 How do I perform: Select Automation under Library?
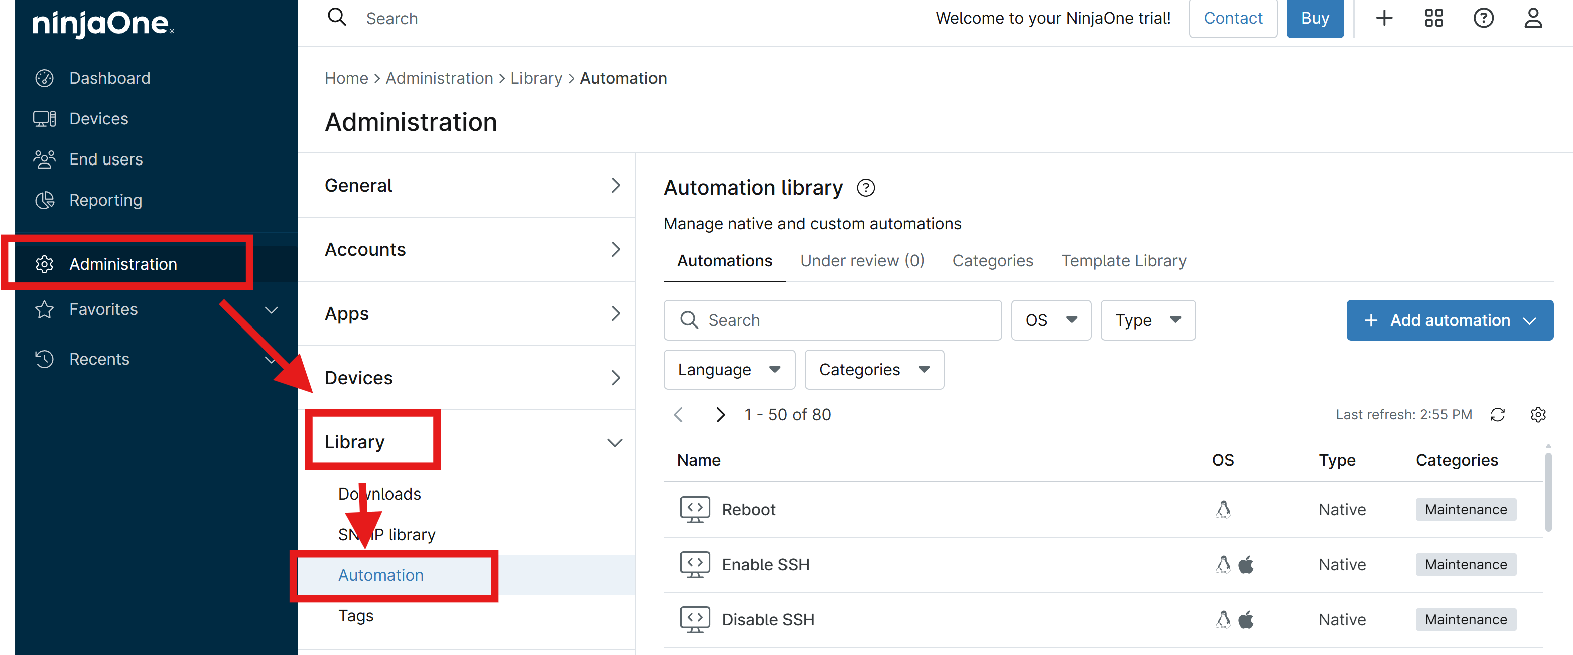(380, 575)
